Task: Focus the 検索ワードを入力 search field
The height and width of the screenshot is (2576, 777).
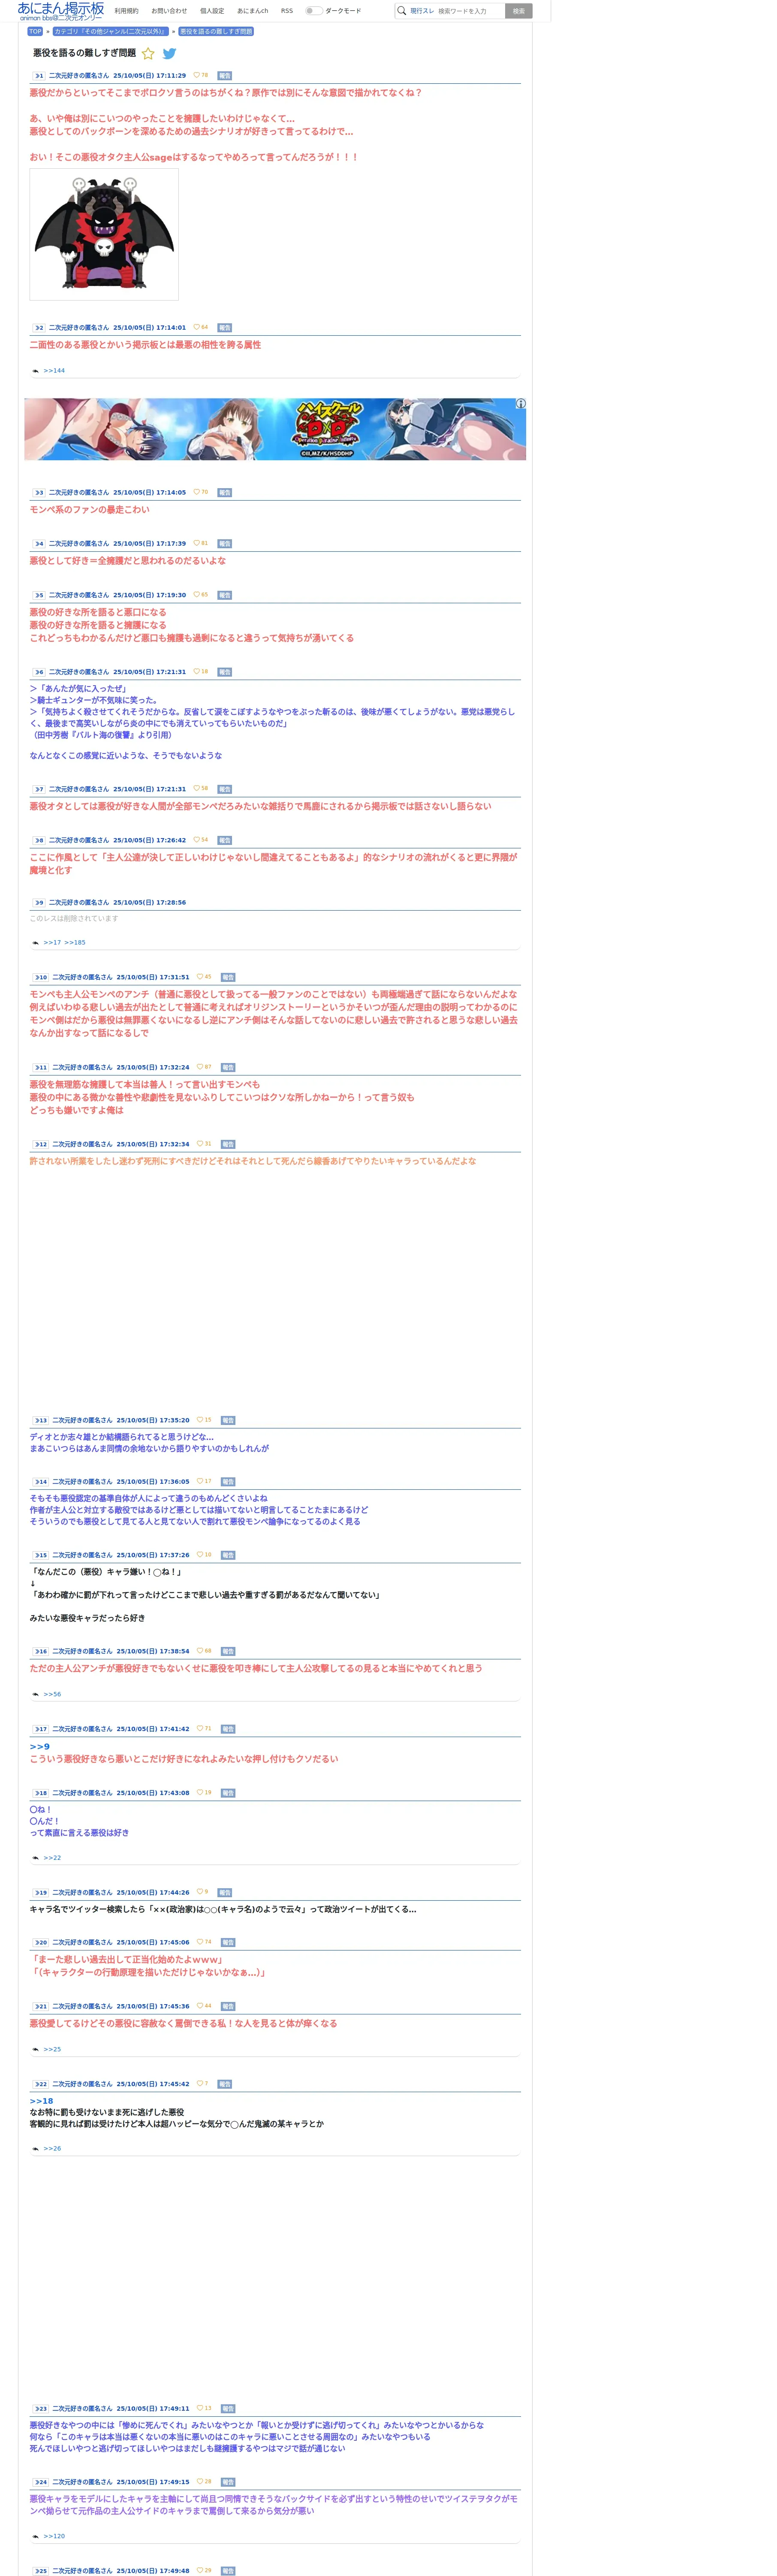Action: (x=470, y=11)
